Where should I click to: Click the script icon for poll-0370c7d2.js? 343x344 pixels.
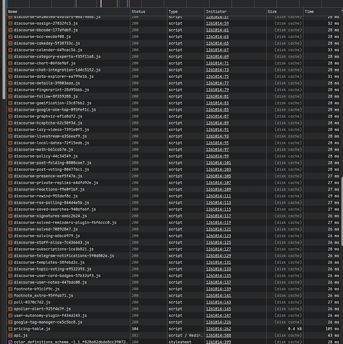(10, 302)
